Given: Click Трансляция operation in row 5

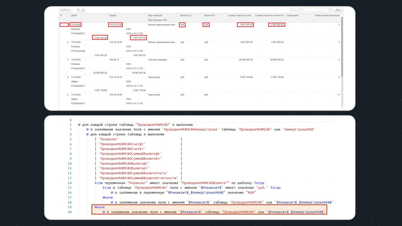Looking at the screenshot, I should click(x=154, y=95).
